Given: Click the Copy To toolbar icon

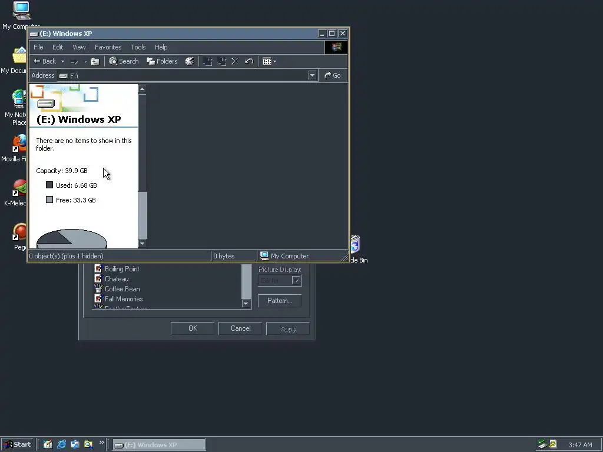Looking at the screenshot, I should [x=222, y=61].
